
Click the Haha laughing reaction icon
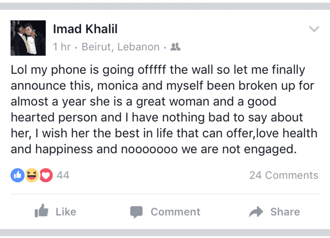[x=31, y=175]
